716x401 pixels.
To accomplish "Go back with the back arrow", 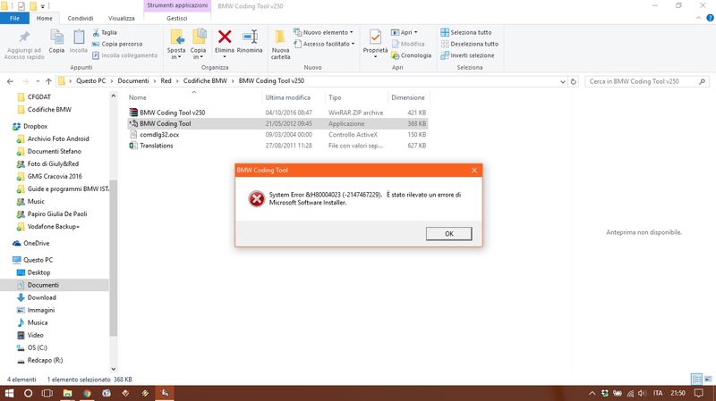I will click(x=10, y=81).
